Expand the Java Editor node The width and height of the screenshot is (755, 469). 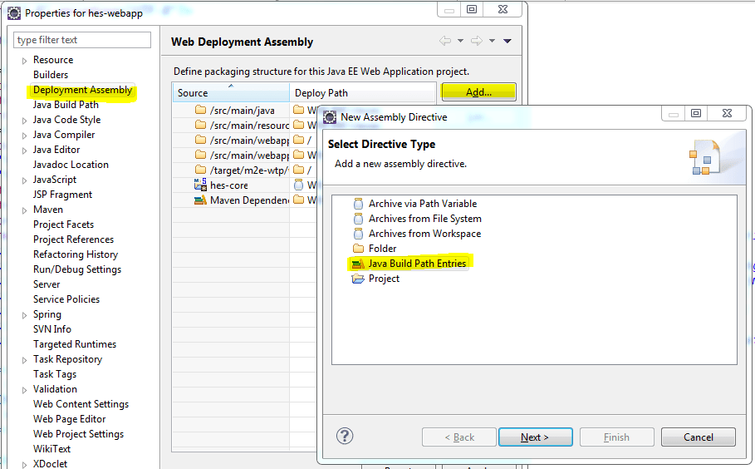[24, 151]
